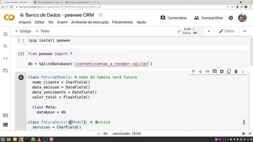Click the class Meta line
The width and height of the screenshot is (253, 142).
[44, 107]
